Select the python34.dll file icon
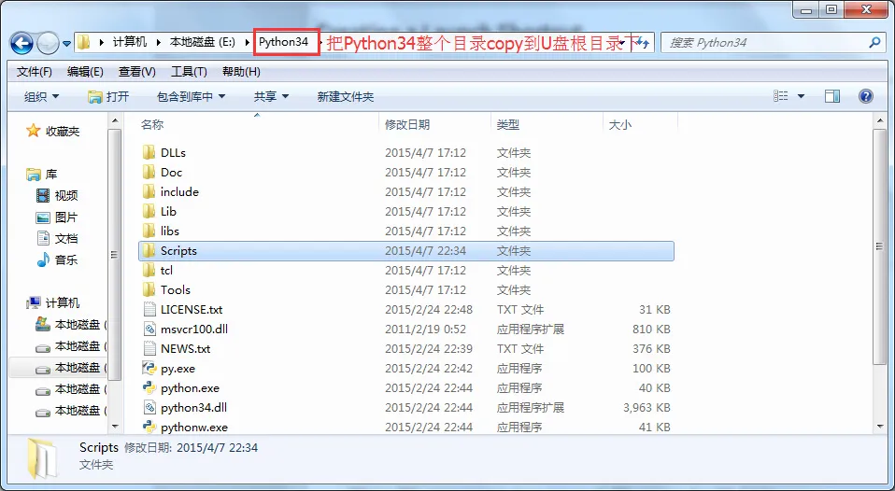The height and width of the screenshot is (491, 895). (x=149, y=407)
